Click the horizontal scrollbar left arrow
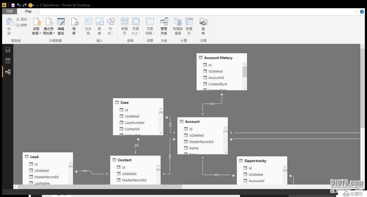This screenshot has width=367, height=197. (16, 187)
